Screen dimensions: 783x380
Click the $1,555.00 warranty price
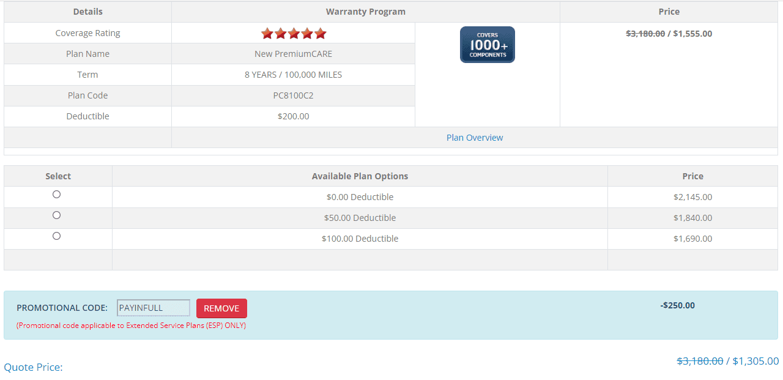[692, 34]
